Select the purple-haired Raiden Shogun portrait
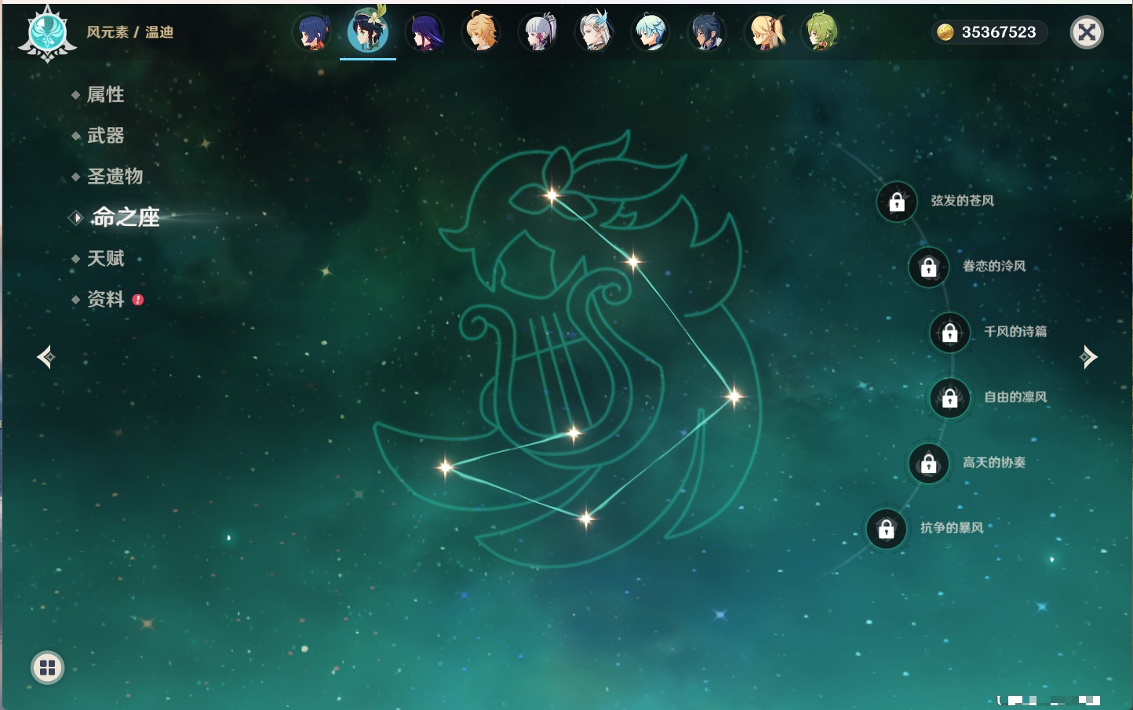The width and height of the screenshot is (1133, 710). pos(425,33)
